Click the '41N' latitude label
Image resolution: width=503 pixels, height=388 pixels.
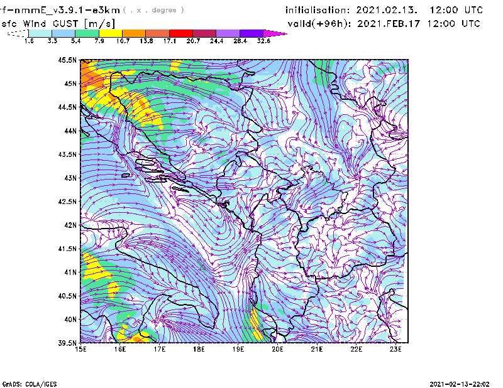[x=70, y=272]
